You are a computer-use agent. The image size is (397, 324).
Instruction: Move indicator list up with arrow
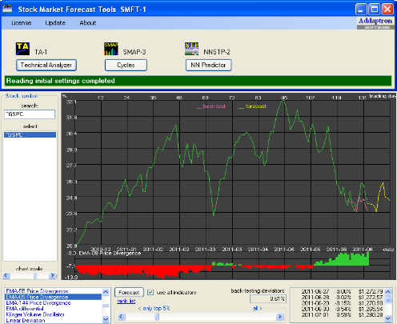(x=106, y=292)
